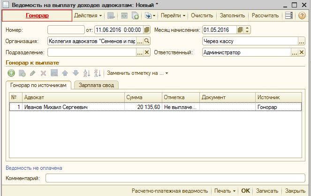Click the magnifier icon next to Организация
Screen dimensions: 311x196
tap(147, 41)
